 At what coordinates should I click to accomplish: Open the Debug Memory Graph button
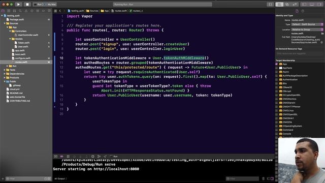99,157
